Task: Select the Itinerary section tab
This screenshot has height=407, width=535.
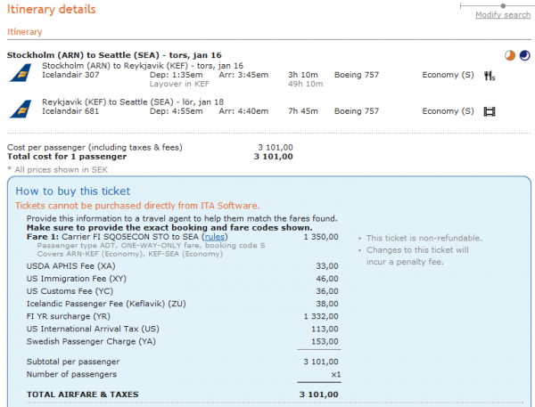Action: click(x=24, y=32)
